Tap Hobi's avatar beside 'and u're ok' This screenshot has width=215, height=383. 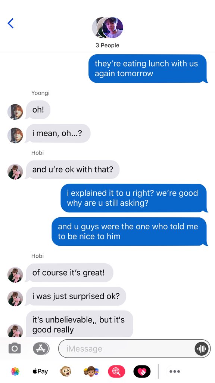15,172
